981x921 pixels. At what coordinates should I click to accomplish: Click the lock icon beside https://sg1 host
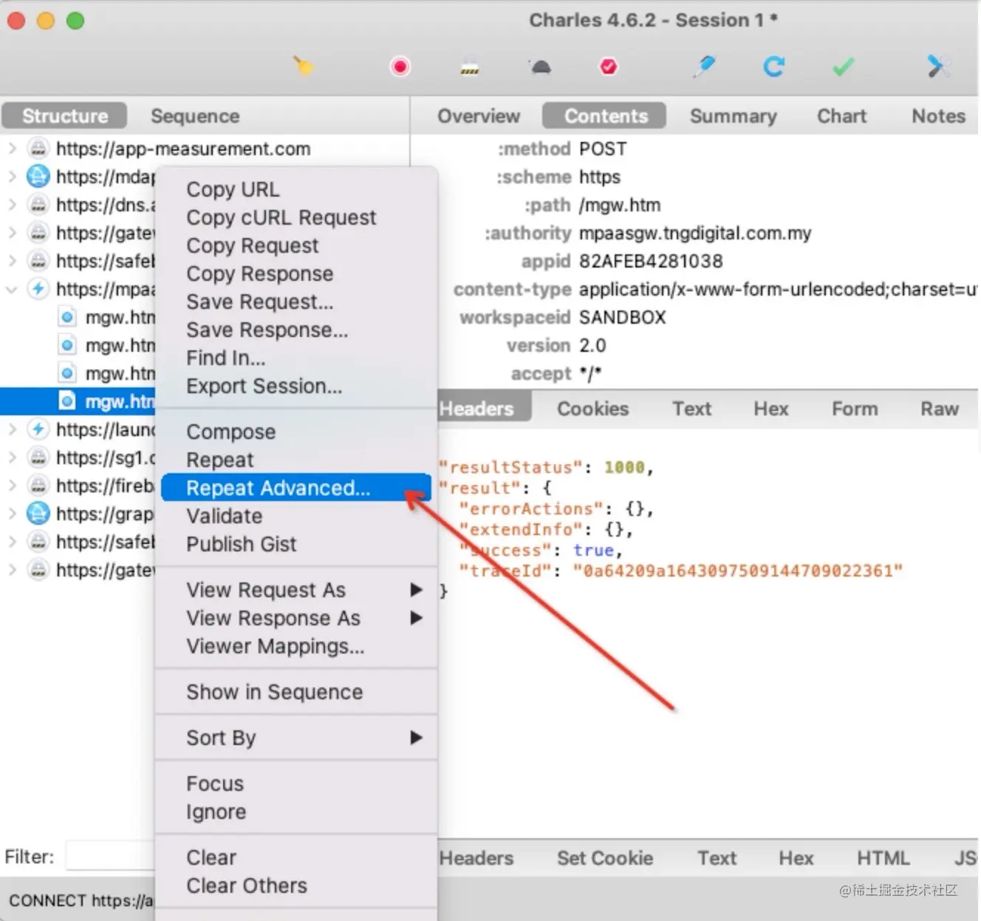click(38, 458)
